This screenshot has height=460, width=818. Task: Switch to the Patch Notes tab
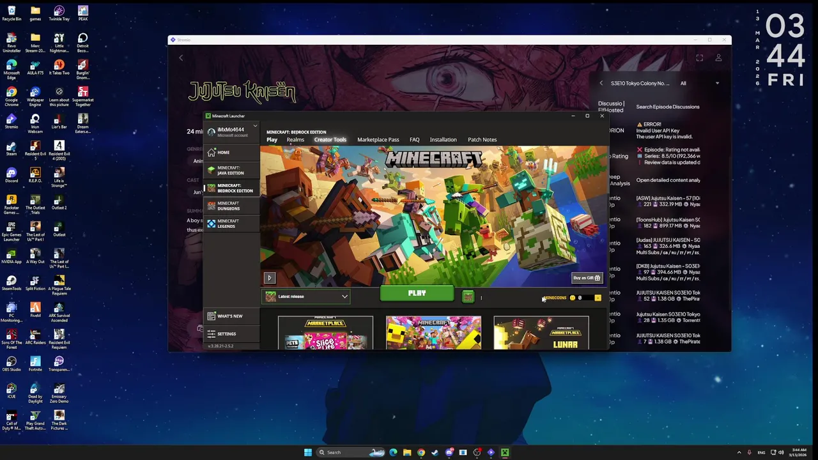pos(482,140)
